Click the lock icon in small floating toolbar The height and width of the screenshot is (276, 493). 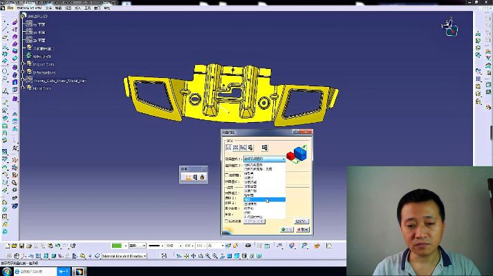[x=202, y=177]
